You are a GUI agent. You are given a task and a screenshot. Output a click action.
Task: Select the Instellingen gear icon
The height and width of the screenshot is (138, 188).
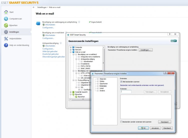click(x=6, y=32)
